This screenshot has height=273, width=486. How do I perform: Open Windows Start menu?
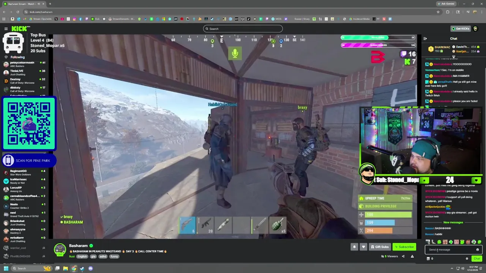pos(6,268)
